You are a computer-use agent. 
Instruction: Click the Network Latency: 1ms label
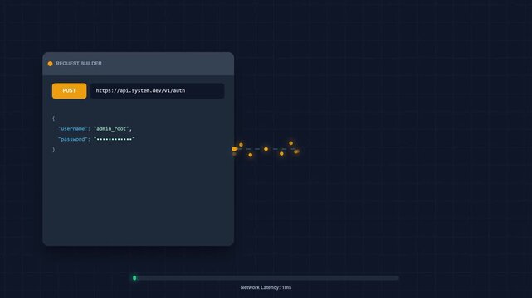click(266, 287)
